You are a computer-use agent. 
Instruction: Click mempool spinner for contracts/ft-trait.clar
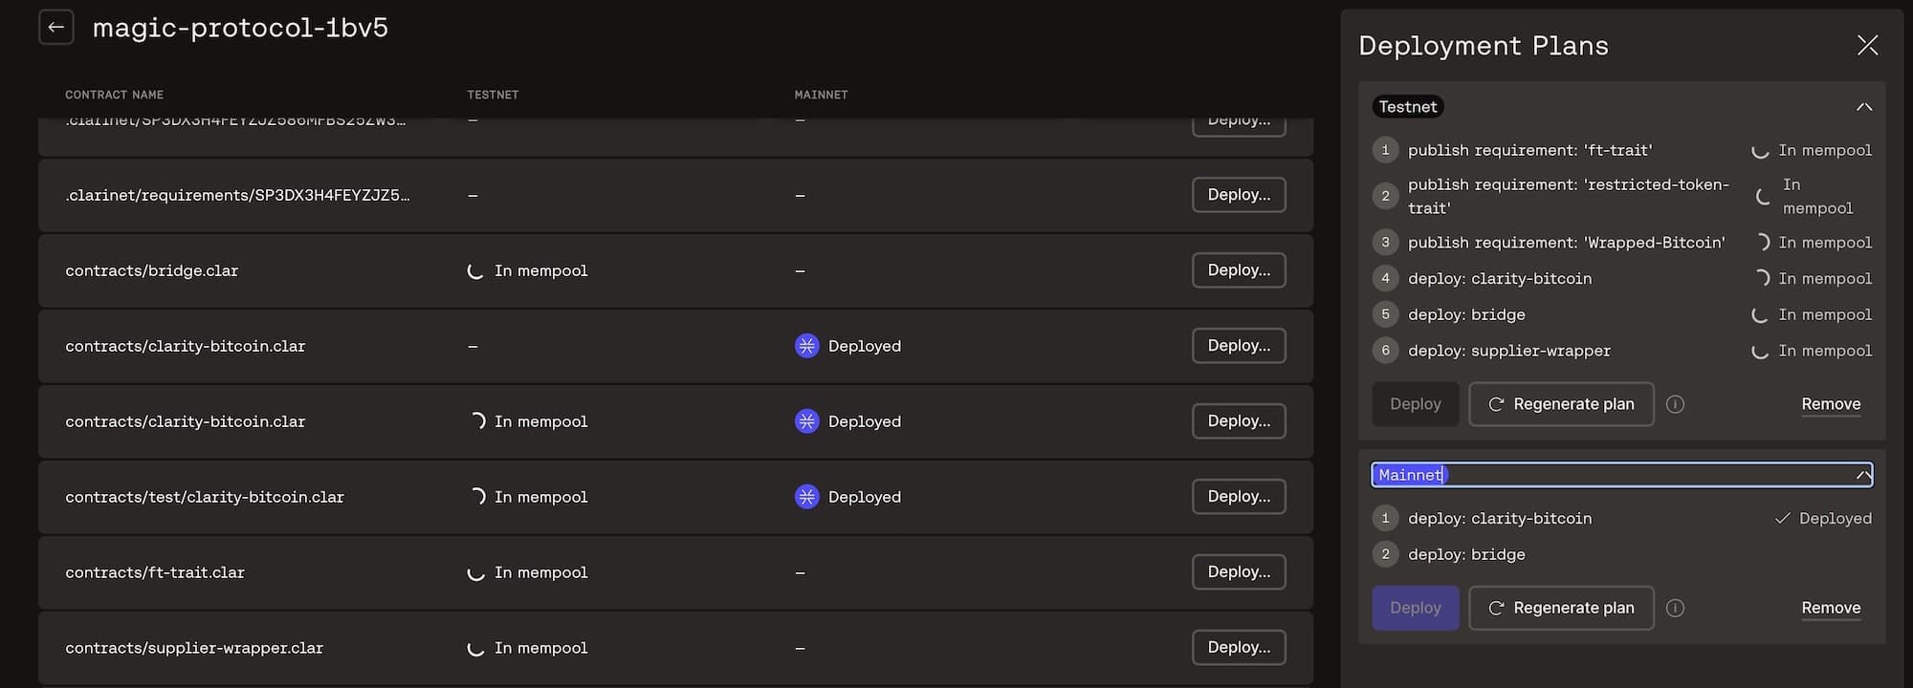tap(475, 573)
